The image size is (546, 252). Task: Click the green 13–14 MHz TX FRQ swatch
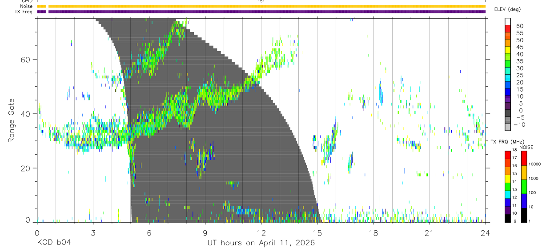point(508,186)
